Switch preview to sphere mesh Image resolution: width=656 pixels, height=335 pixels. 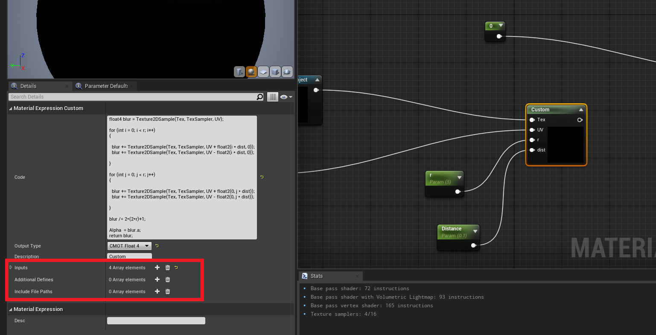(x=251, y=72)
